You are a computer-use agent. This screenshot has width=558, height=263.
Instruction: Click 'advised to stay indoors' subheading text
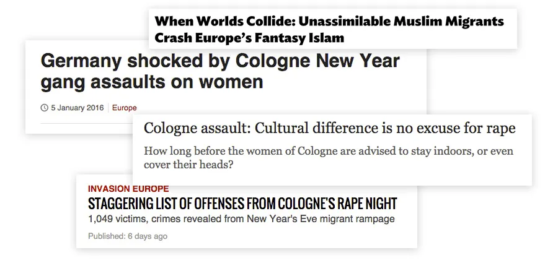coord(407,151)
